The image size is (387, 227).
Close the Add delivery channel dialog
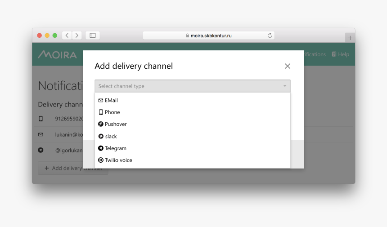[287, 66]
